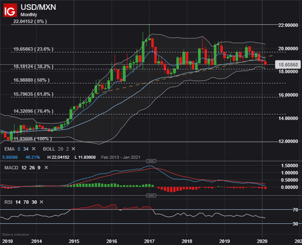Click the RSI 30 level label
302x245 pixels.
coord(295,224)
